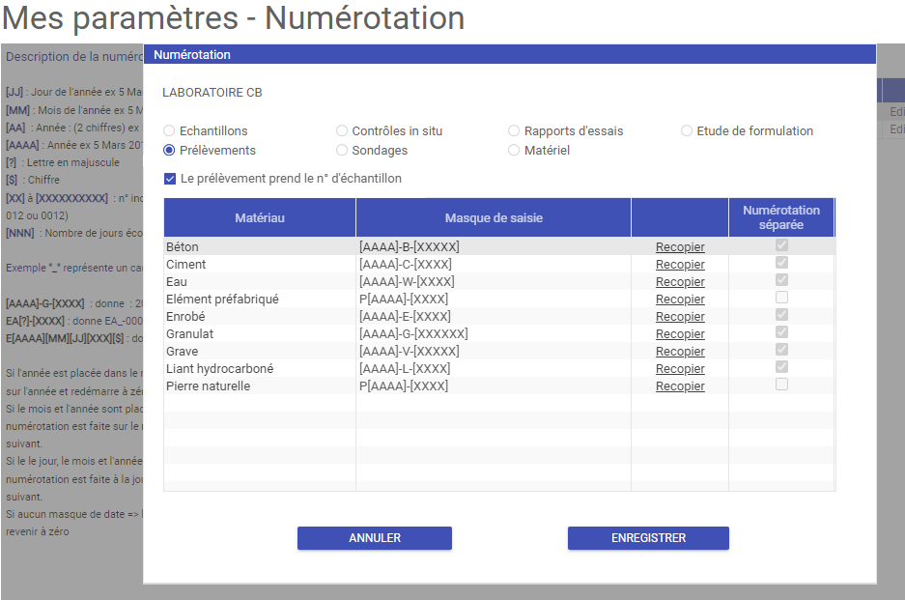The width and height of the screenshot is (905, 600).
Task: Pick the Etude de formulation option
Action: click(687, 131)
